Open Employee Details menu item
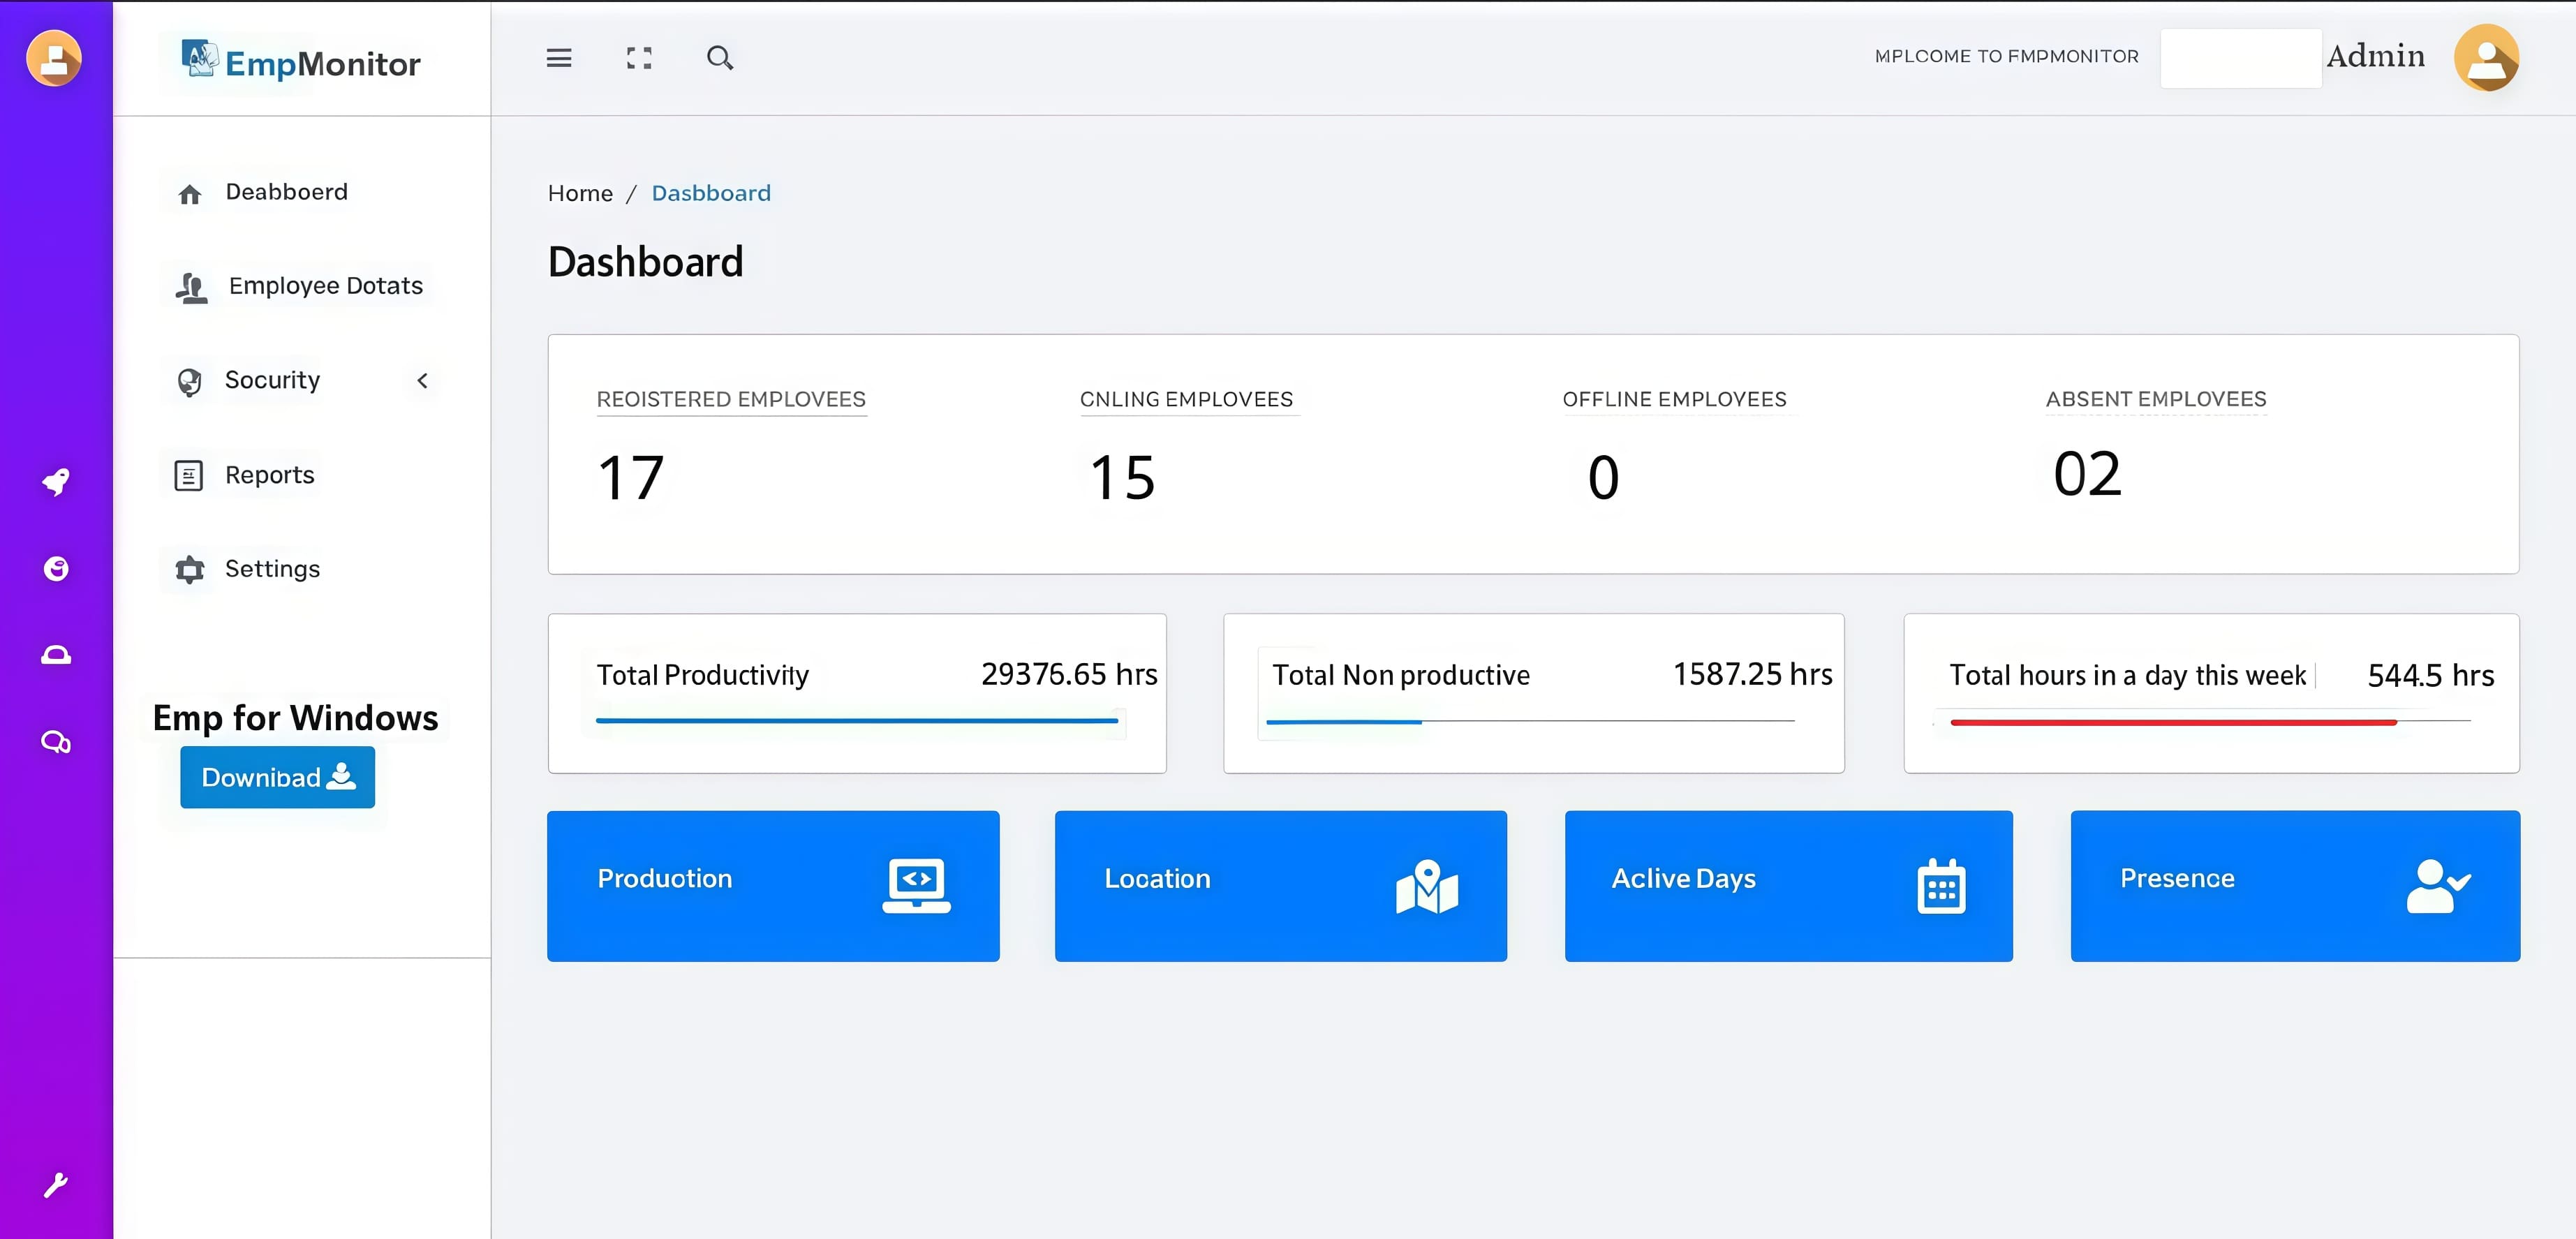Viewport: 2576px width, 1239px height. pyautogui.click(x=326, y=286)
